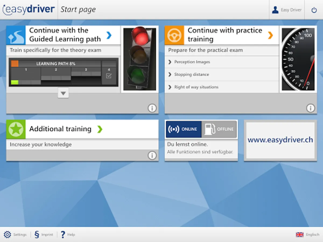Click the blue road icon for Guided Learning
Viewport: 323px width, 242px height.
(16, 35)
